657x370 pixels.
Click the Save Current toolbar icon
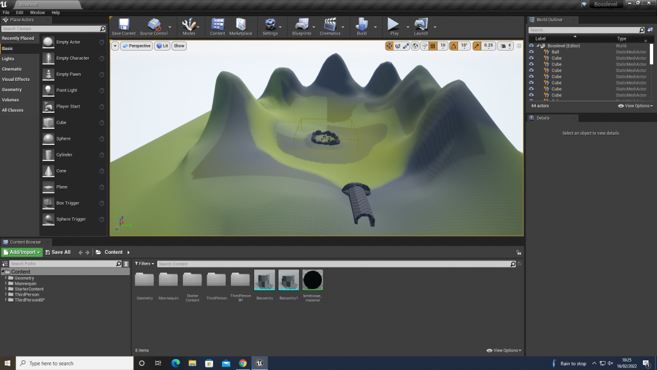tap(124, 24)
